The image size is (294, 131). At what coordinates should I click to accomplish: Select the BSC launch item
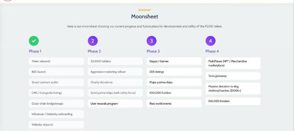pos(56,72)
